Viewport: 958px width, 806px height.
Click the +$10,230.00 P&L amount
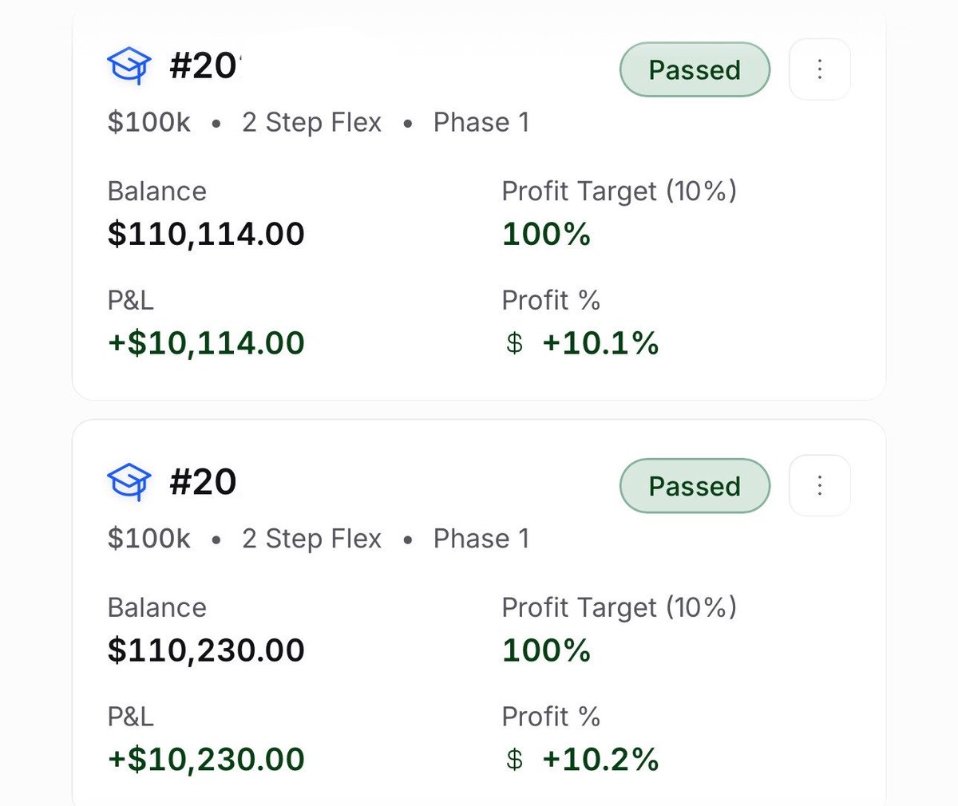[206, 760]
